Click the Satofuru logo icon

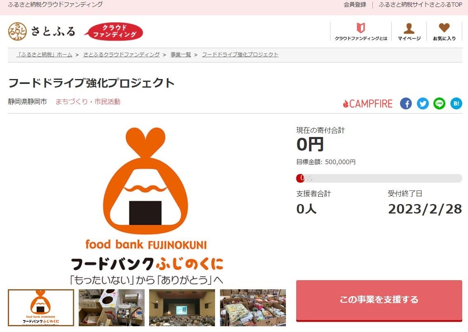17,31
